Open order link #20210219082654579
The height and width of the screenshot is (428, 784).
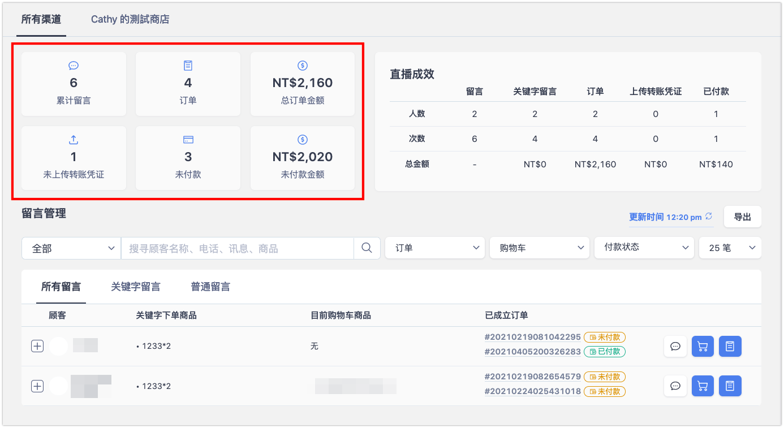[x=533, y=377]
